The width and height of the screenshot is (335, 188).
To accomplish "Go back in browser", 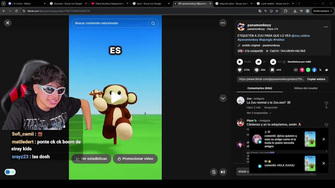I will (4, 11).
